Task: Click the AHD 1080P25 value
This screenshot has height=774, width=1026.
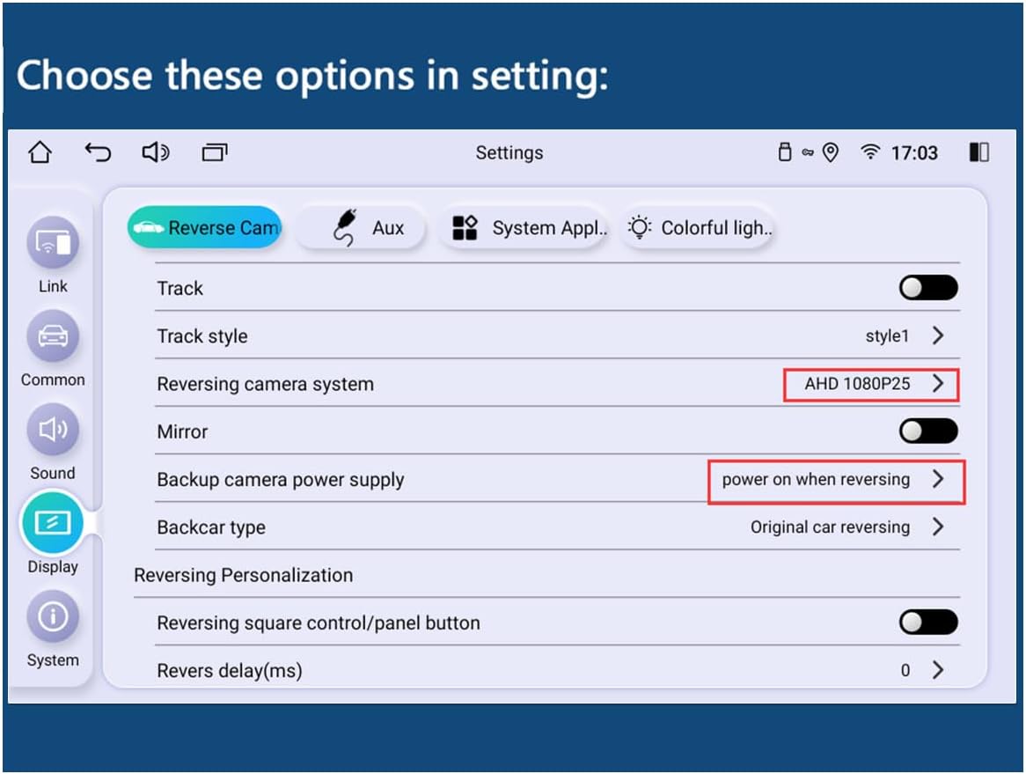Action: (x=857, y=384)
